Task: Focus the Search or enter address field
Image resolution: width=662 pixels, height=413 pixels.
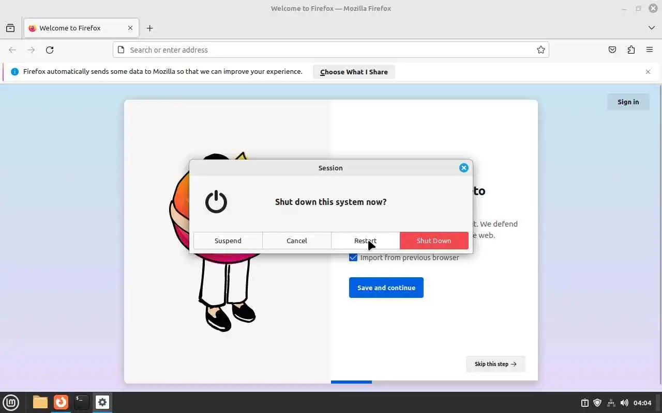Action: [x=330, y=50]
